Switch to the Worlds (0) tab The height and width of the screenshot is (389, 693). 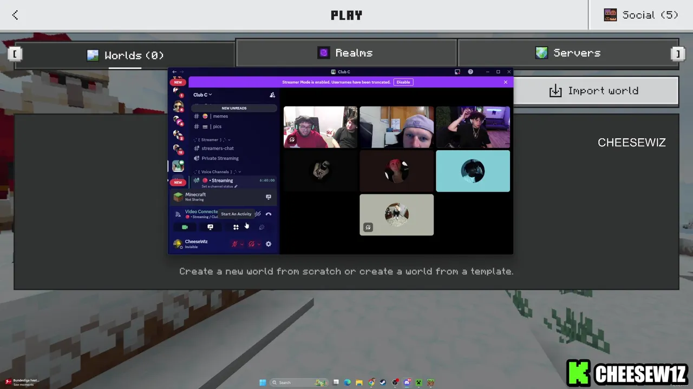125,55
